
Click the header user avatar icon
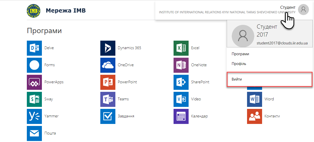click(x=303, y=10)
